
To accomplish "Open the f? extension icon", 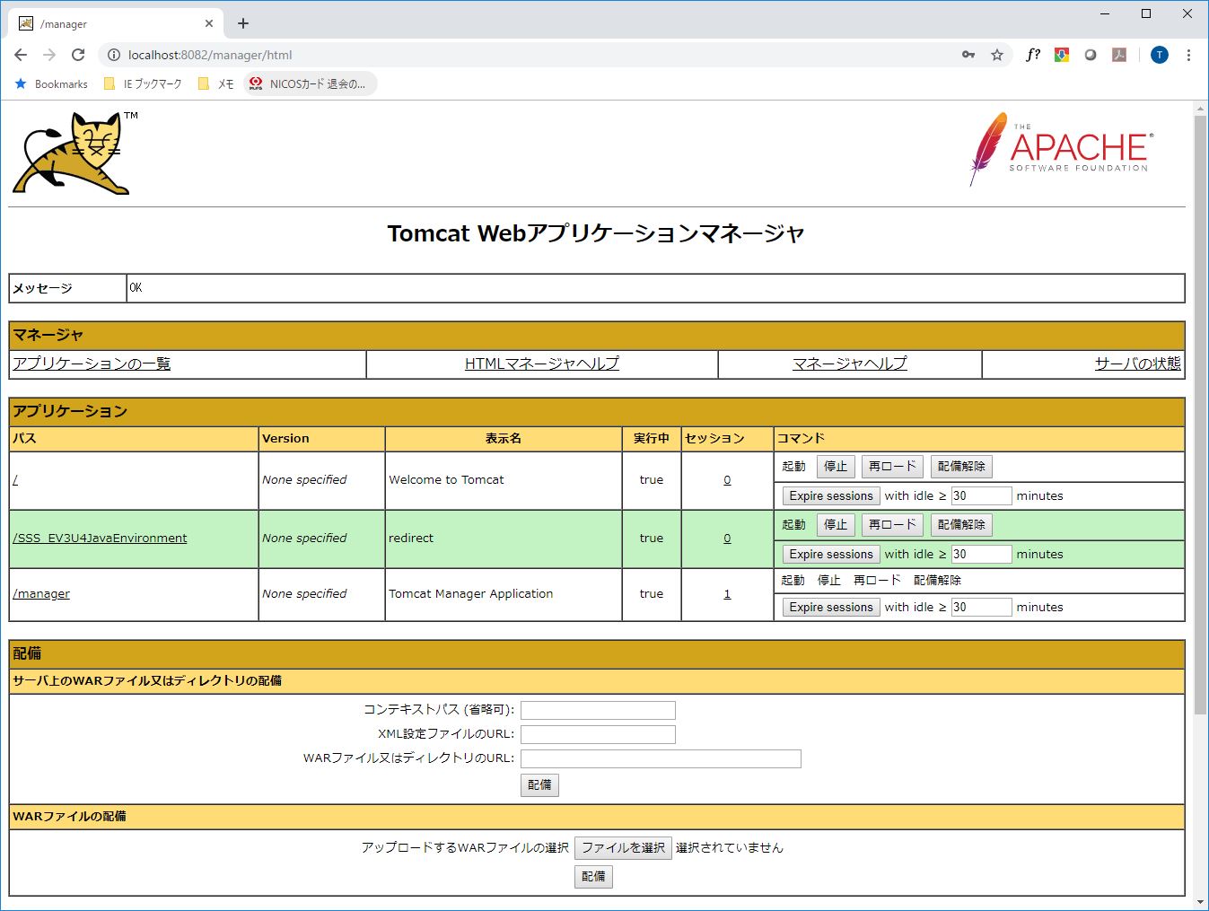I will (1033, 55).
